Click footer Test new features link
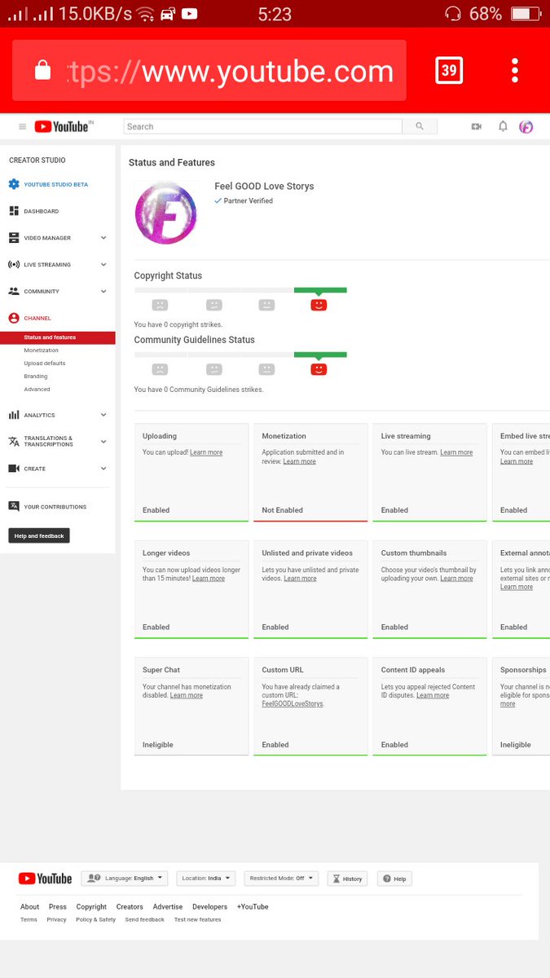The width and height of the screenshot is (550, 978). click(x=197, y=919)
